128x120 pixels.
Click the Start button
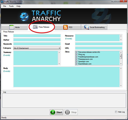point(56,112)
